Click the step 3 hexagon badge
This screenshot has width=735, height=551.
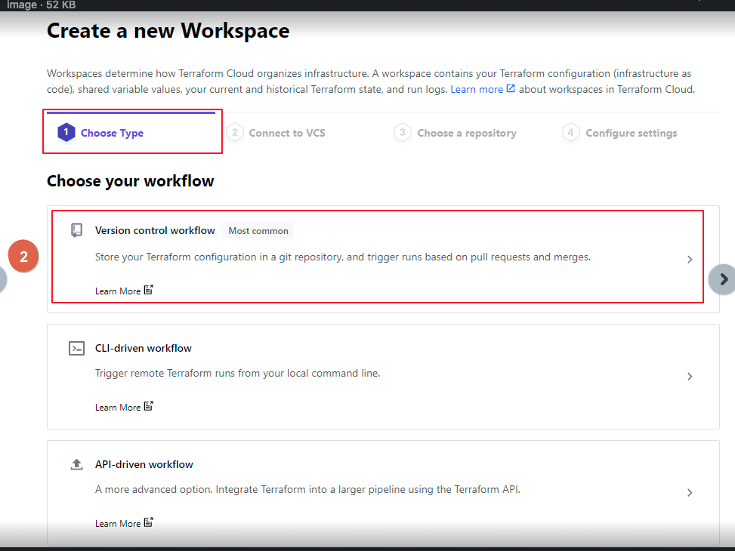click(x=403, y=133)
